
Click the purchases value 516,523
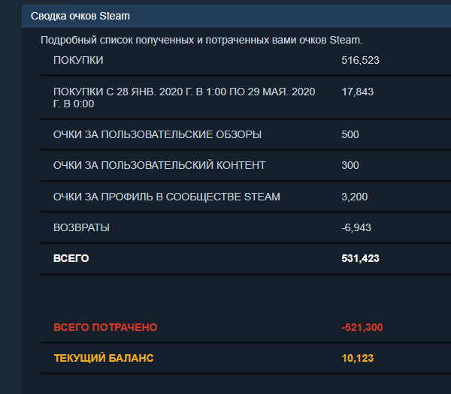pos(360,60)
